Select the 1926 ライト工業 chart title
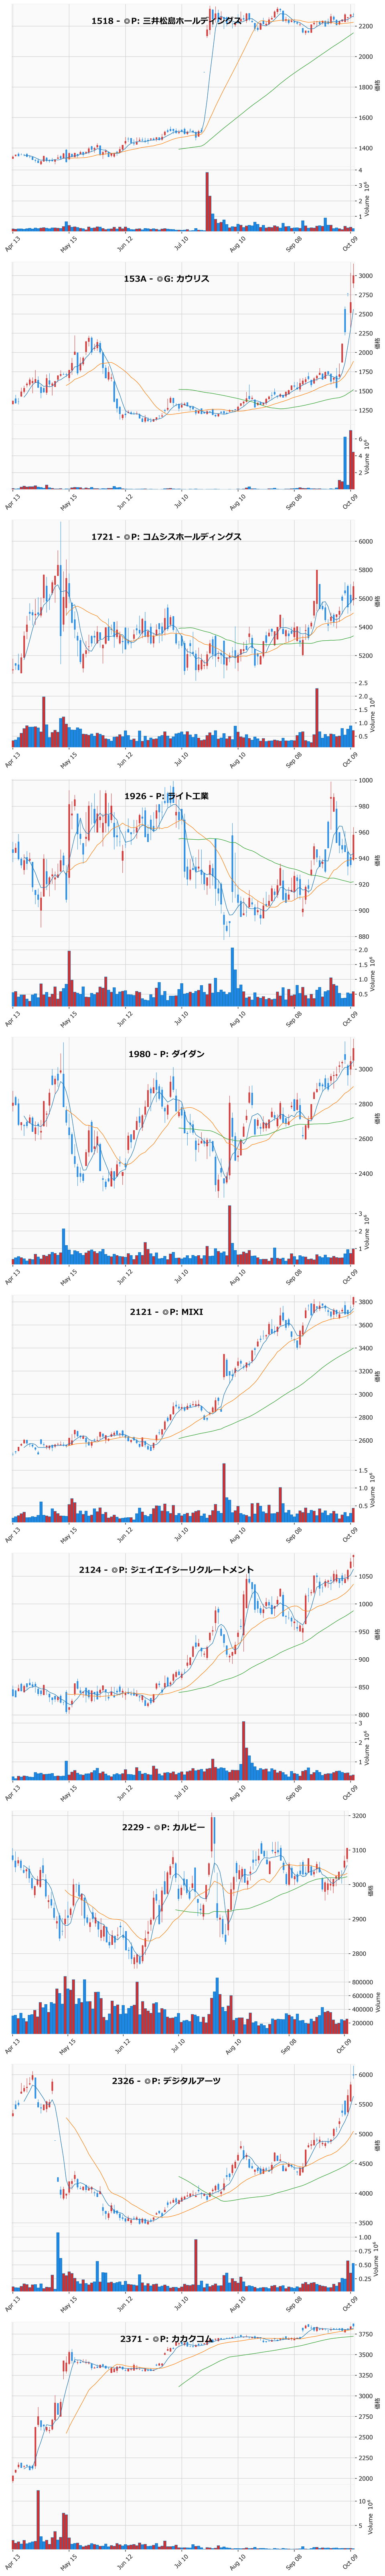Viewport: 385px width, 2576px height. click(x=166, y=796)
